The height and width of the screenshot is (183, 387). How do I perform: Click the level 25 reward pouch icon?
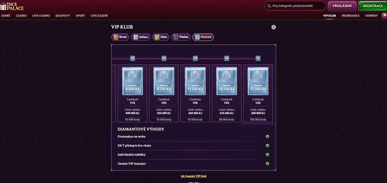pos(258,81)
